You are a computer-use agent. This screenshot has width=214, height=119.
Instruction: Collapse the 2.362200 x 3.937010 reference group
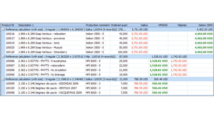pyautogui.click(x=3, y=56)
